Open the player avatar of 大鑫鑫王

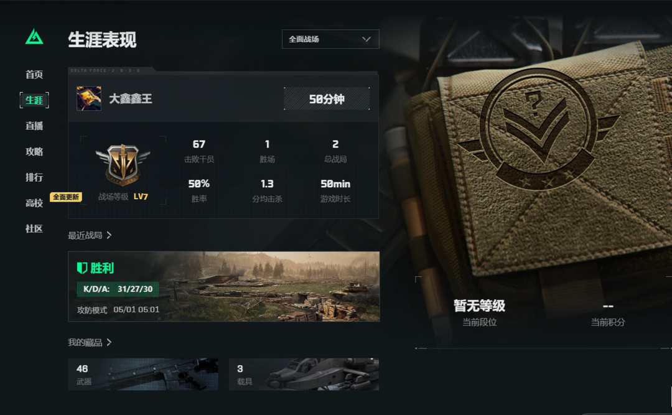pos(89,98)
